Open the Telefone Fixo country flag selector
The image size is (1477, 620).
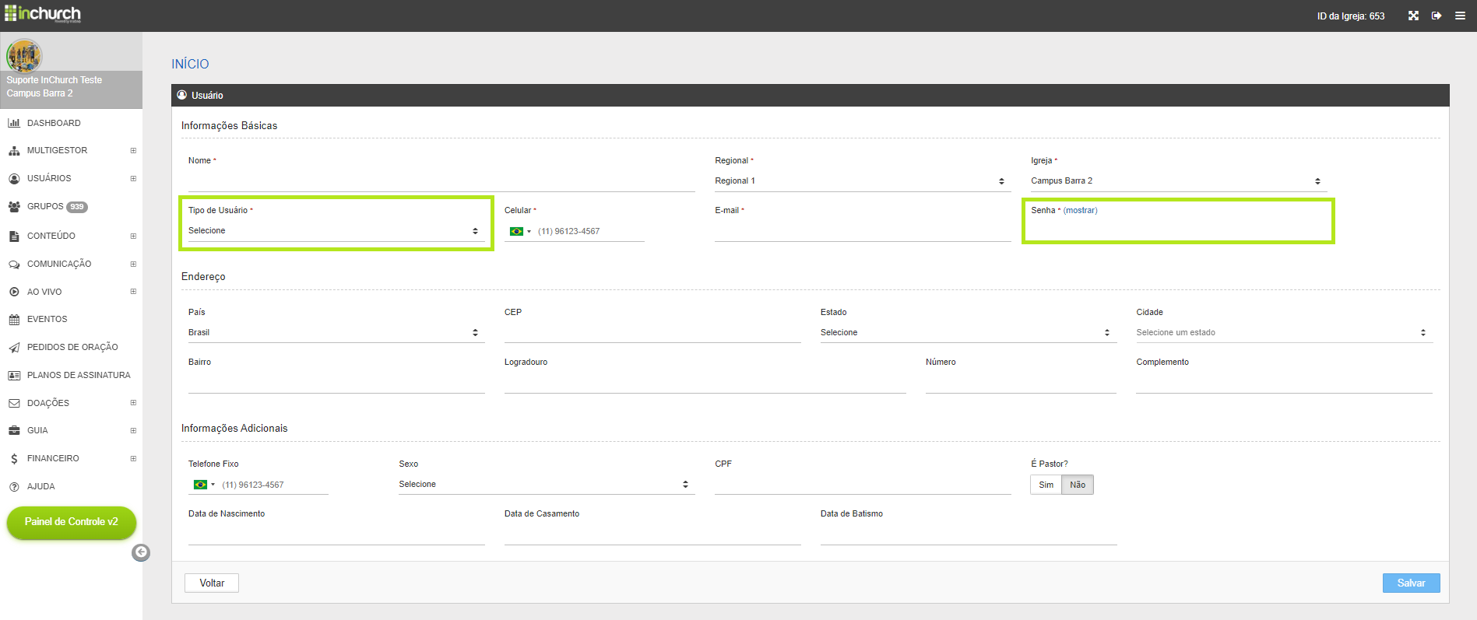point(204,485)
